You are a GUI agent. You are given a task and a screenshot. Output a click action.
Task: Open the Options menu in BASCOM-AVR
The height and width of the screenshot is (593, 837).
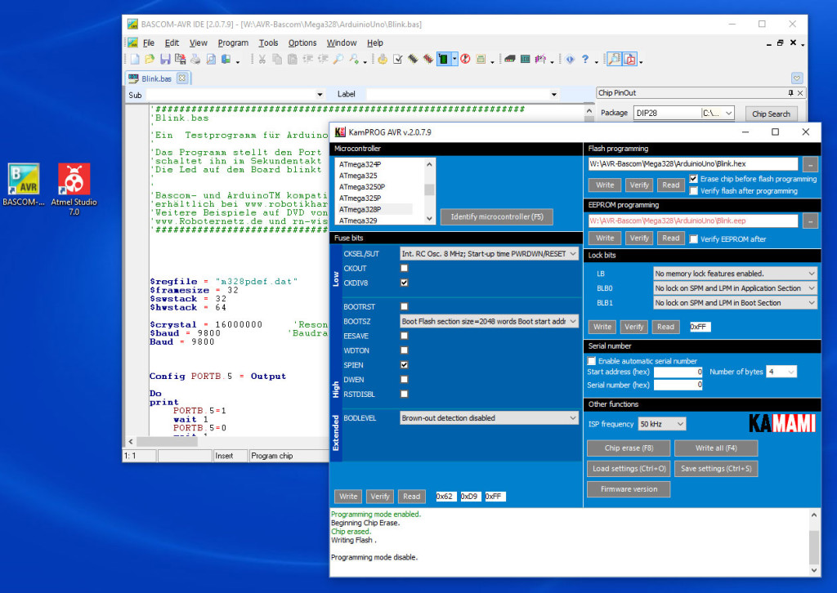pyautogui.click(x=302, y=42)
